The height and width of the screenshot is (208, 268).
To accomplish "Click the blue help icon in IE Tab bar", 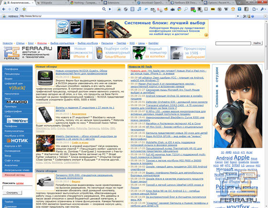I will pos(252,16).
